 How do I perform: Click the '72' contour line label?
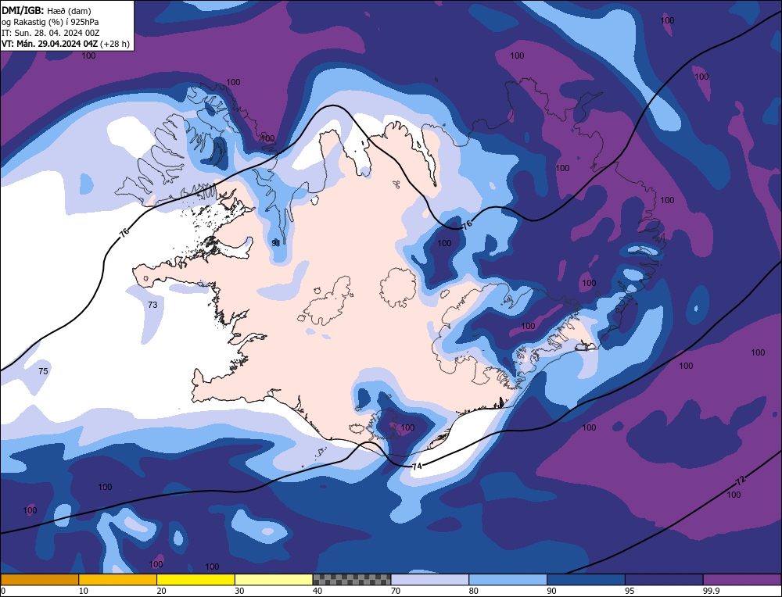click(741, 481)
